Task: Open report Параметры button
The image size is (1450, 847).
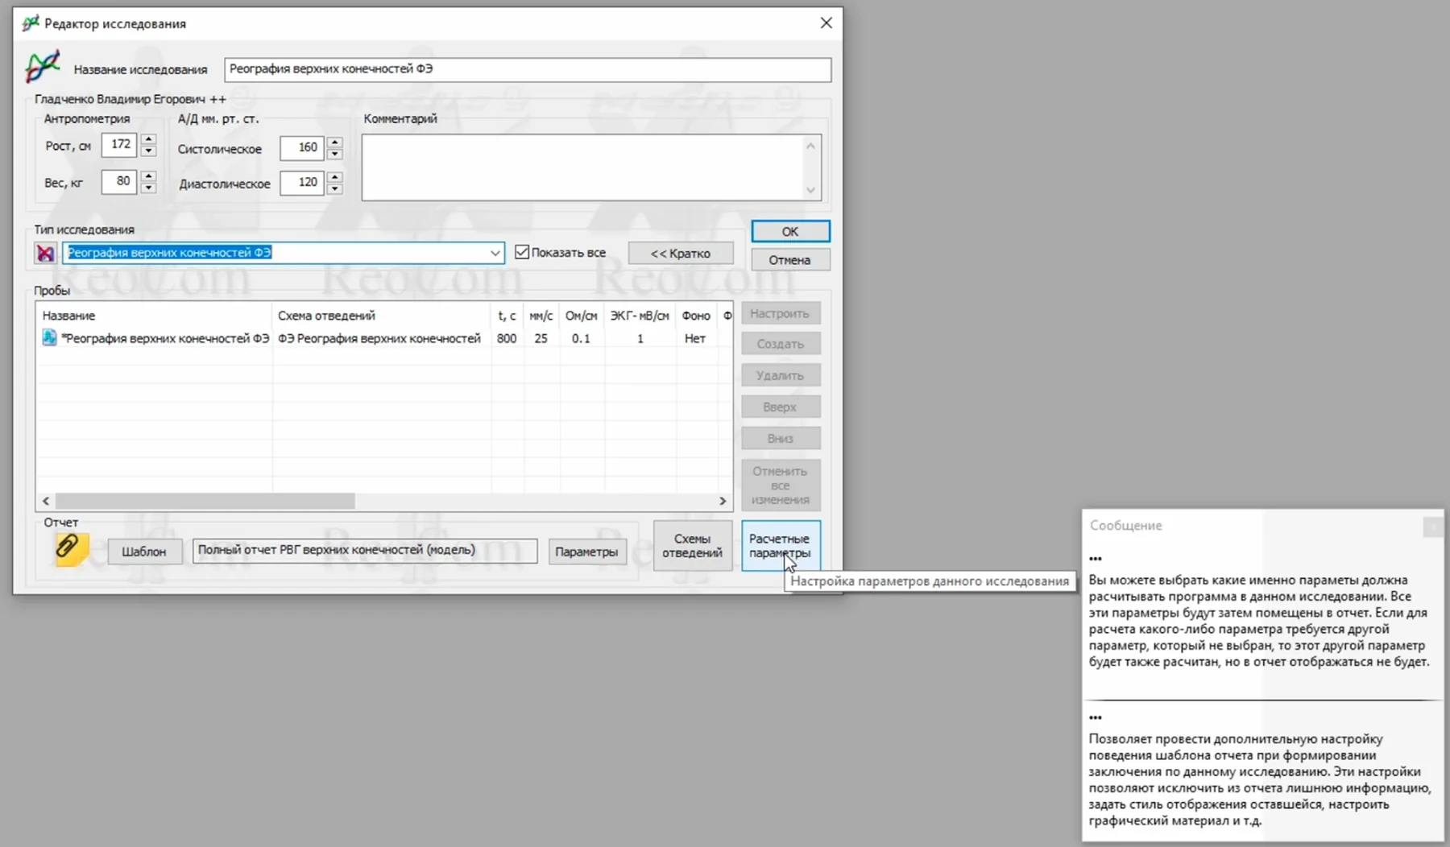Action: coord(587,552)
